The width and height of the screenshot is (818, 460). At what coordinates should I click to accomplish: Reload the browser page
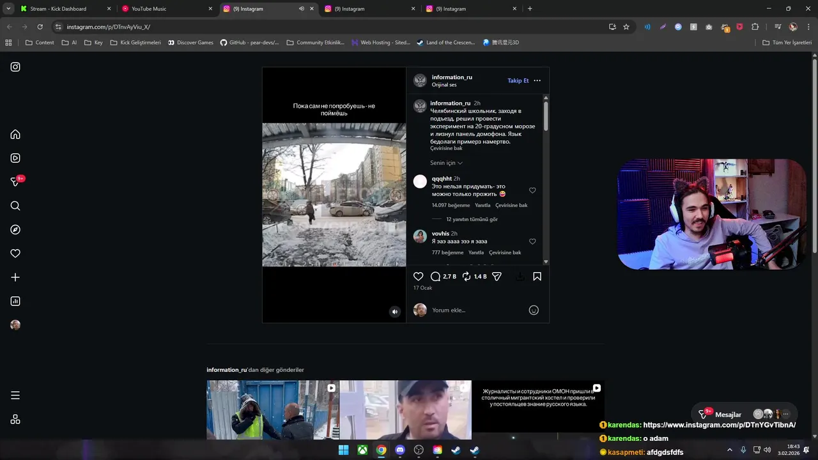click(x=40, y=27)
